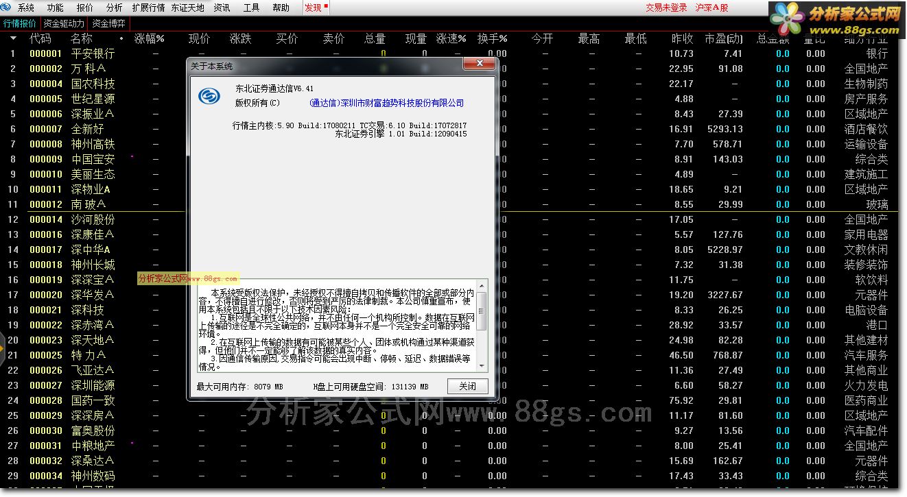Select stock row 飞亚达A
Screen dimensions: 907x497
93,370
